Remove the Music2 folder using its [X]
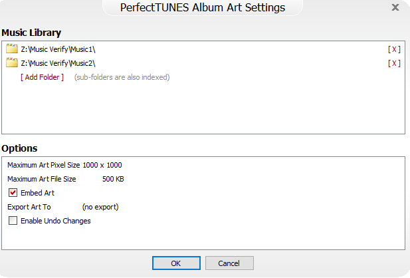 [x=394, y=63]
